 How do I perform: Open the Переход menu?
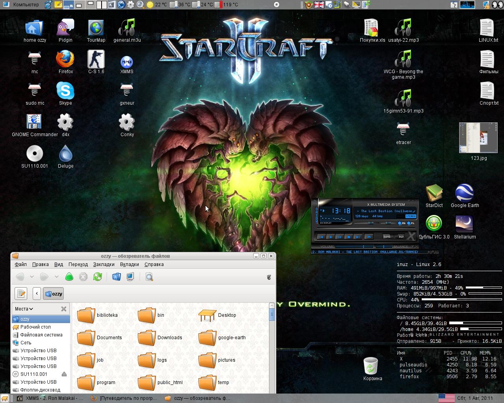coord(78,264)
